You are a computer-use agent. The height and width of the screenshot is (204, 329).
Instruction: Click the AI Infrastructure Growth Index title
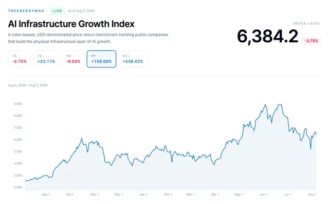[x=71, y=24]
